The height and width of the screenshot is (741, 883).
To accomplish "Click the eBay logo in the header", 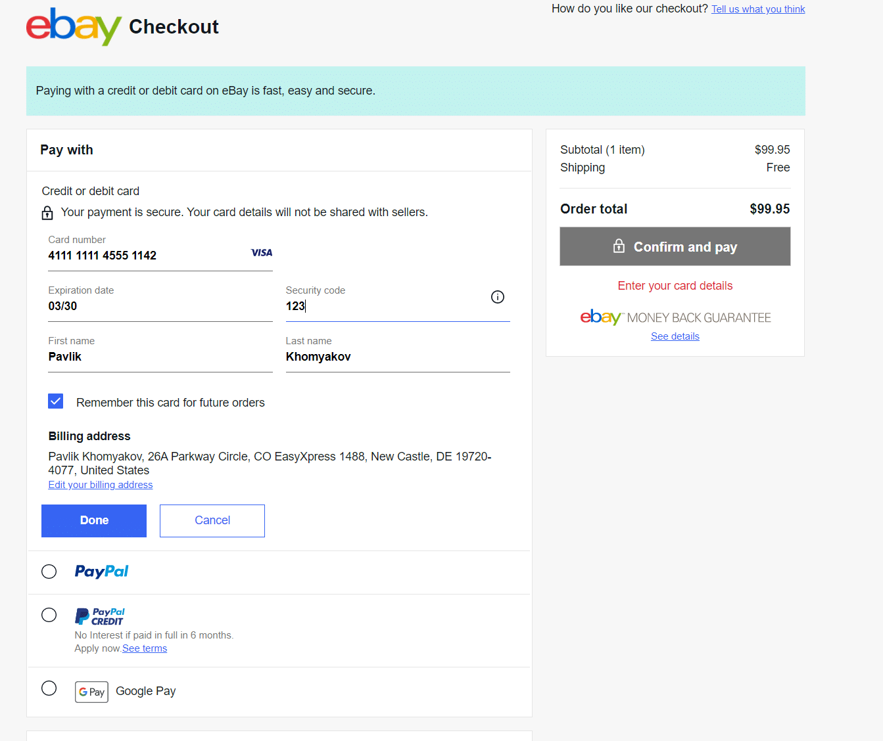I will point(74,27).
